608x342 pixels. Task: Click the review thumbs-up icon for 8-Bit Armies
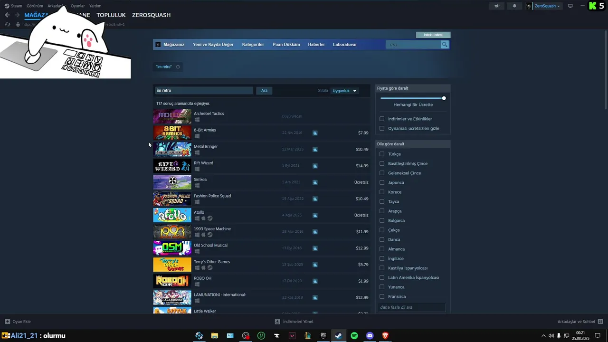315,133
